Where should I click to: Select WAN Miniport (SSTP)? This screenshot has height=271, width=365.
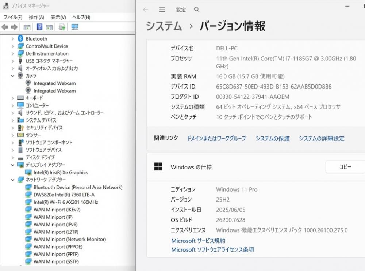(56, 261)
